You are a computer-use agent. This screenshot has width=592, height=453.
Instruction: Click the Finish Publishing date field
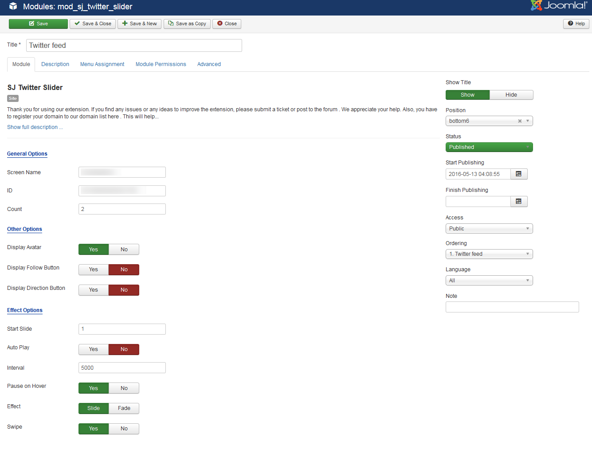pyautogui.click(x=478, y=202)
